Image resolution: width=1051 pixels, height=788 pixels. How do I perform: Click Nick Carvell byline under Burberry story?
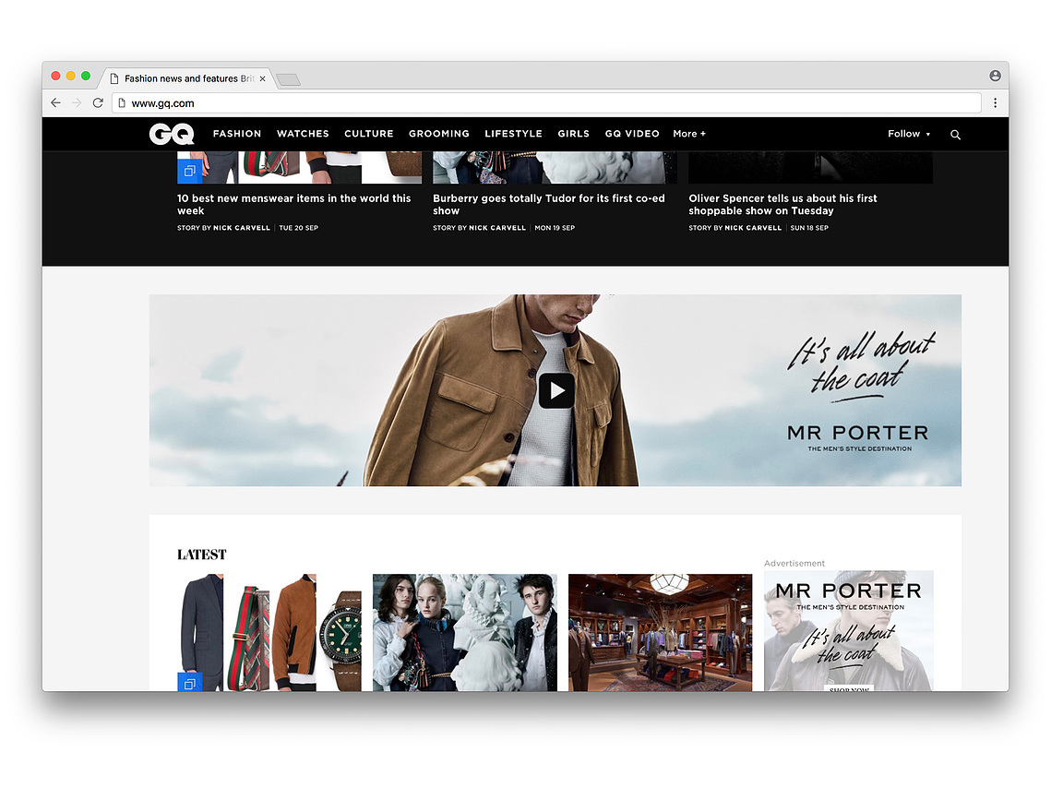click(x=497, y=228)
